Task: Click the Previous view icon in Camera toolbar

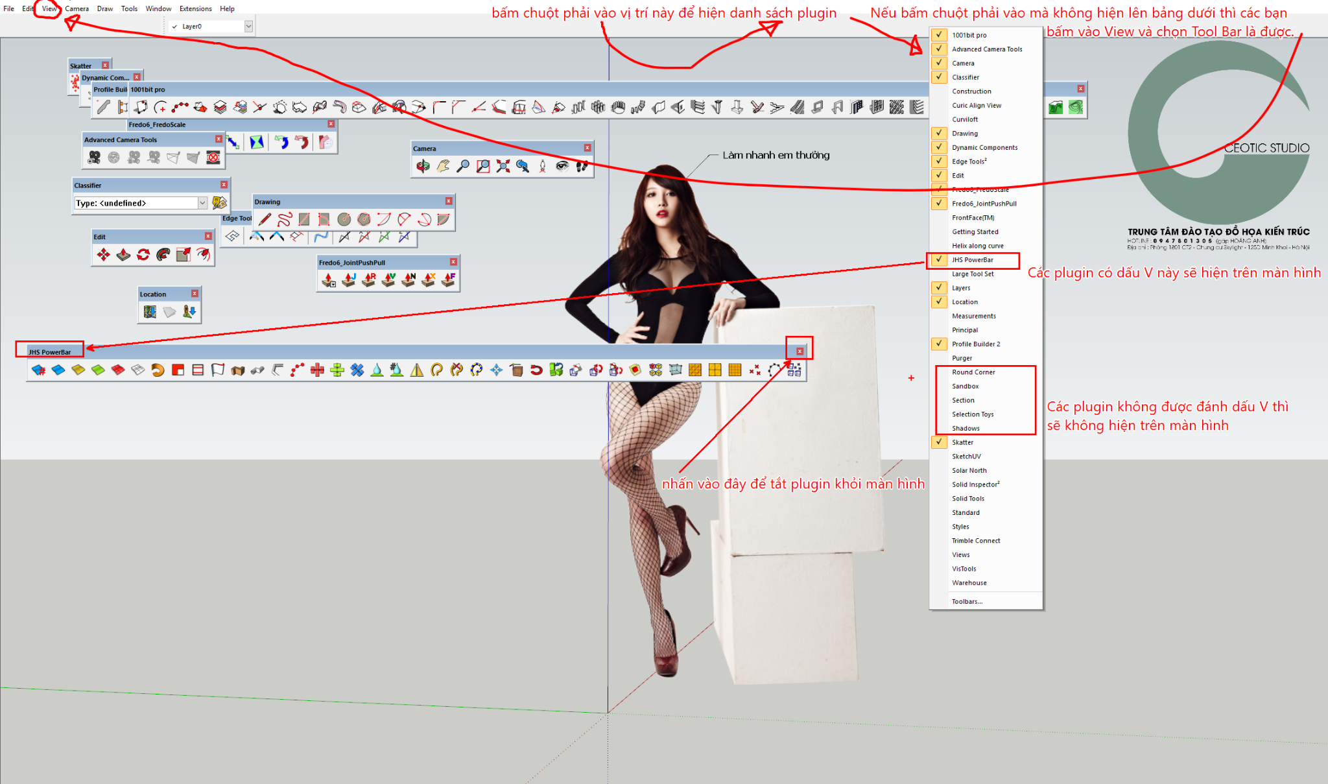Action: pos(523,167)
